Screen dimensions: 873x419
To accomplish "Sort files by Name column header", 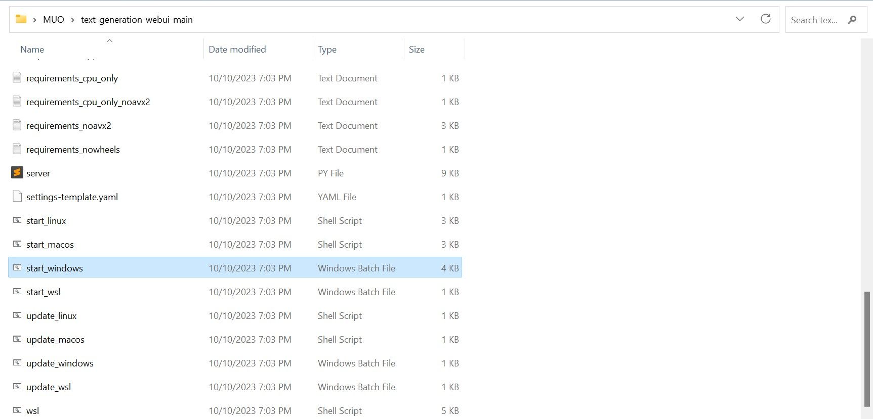I will pos(32,49).
